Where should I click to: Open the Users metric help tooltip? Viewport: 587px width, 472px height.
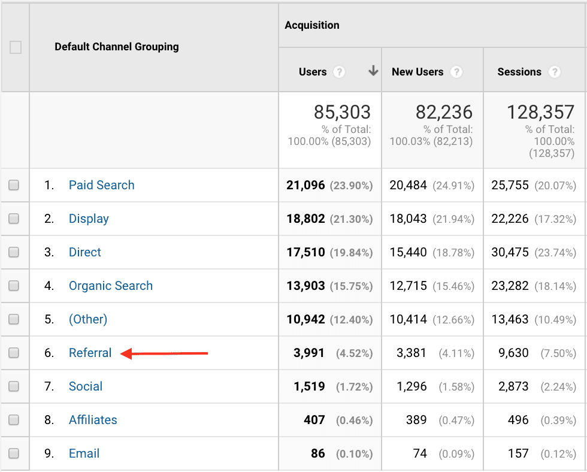coord(340,72)
